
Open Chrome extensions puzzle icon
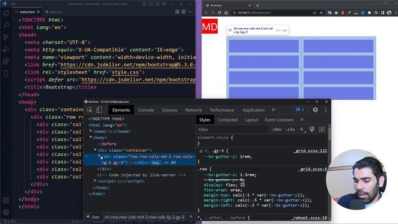point(369,12)
